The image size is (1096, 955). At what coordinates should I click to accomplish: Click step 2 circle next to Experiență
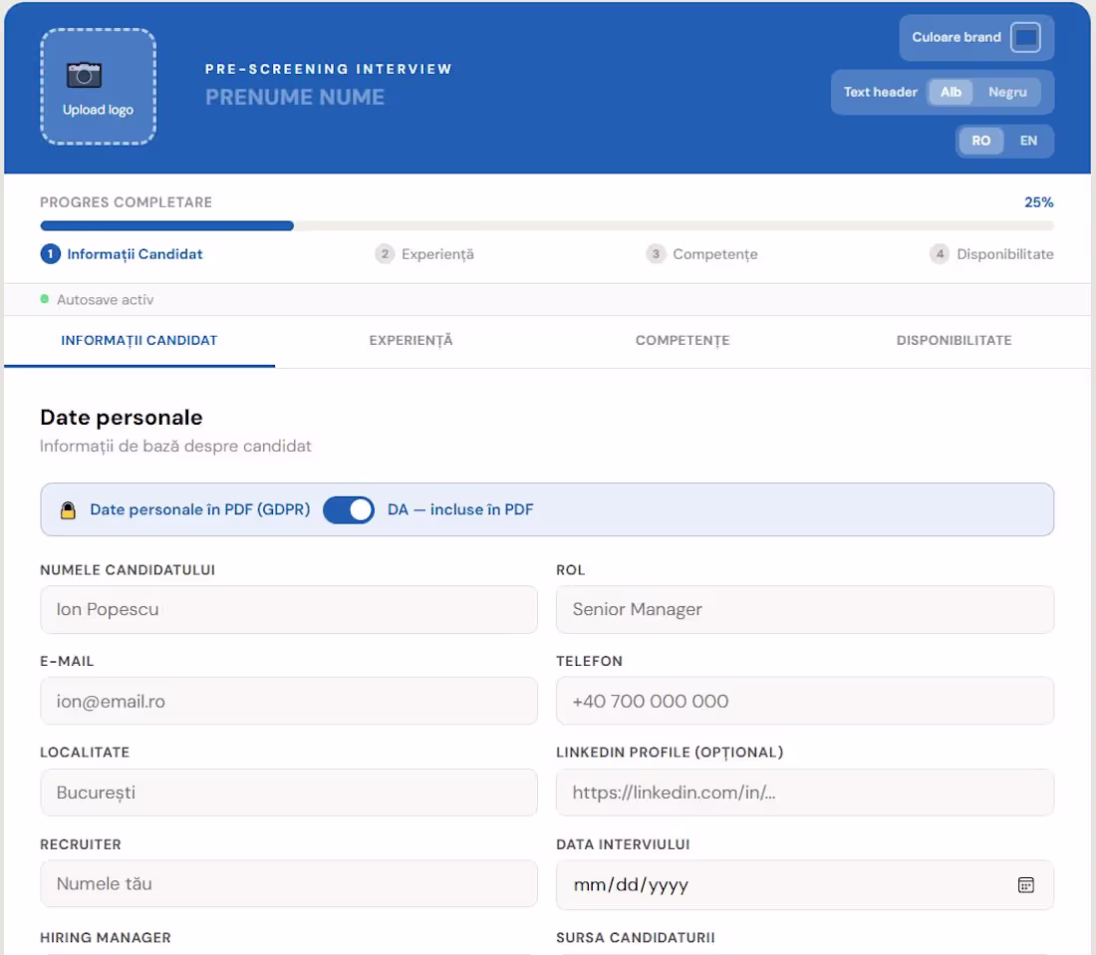(385, 254)
